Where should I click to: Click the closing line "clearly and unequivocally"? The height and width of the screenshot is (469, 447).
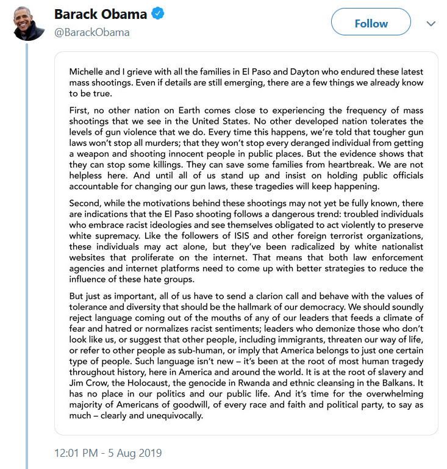tap(152, 415)
